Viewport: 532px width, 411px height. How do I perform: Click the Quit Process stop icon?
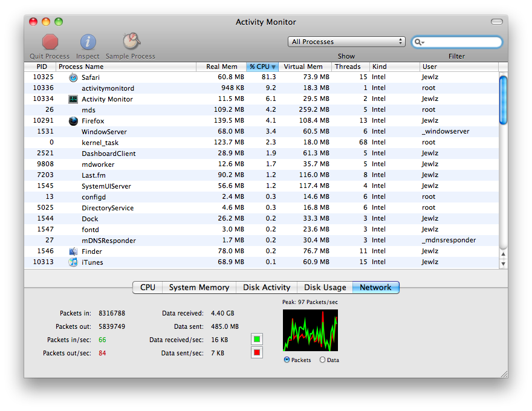click(x=50, y=42)
